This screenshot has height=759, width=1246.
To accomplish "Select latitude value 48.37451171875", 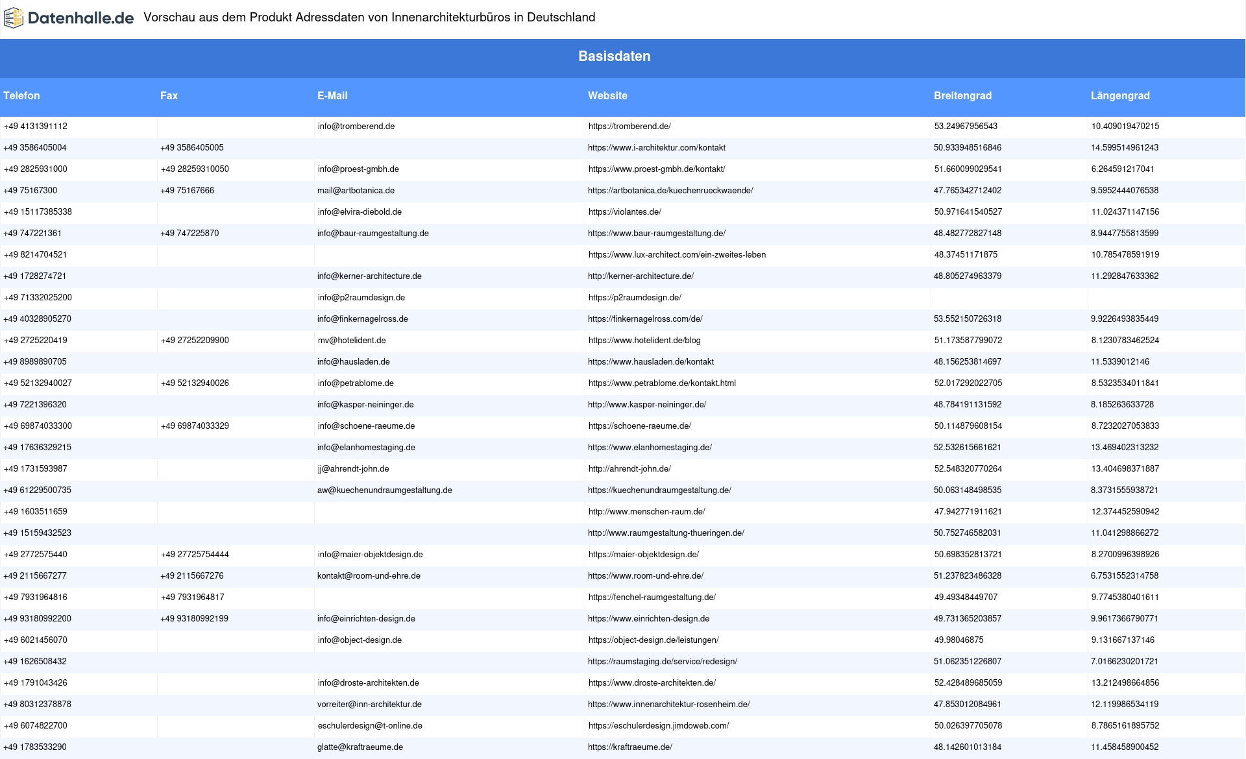I will click(966, 255).
